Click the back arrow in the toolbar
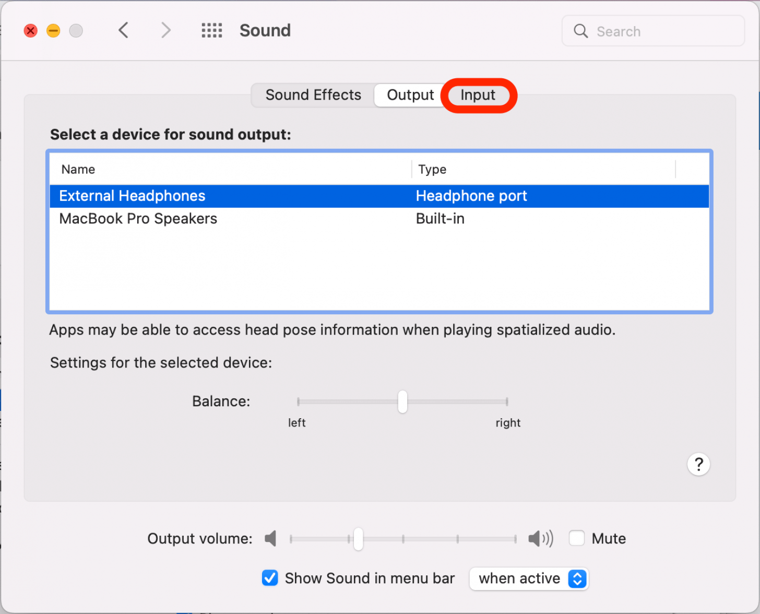The width and height of the screenshot is (760, 614). 123,30
